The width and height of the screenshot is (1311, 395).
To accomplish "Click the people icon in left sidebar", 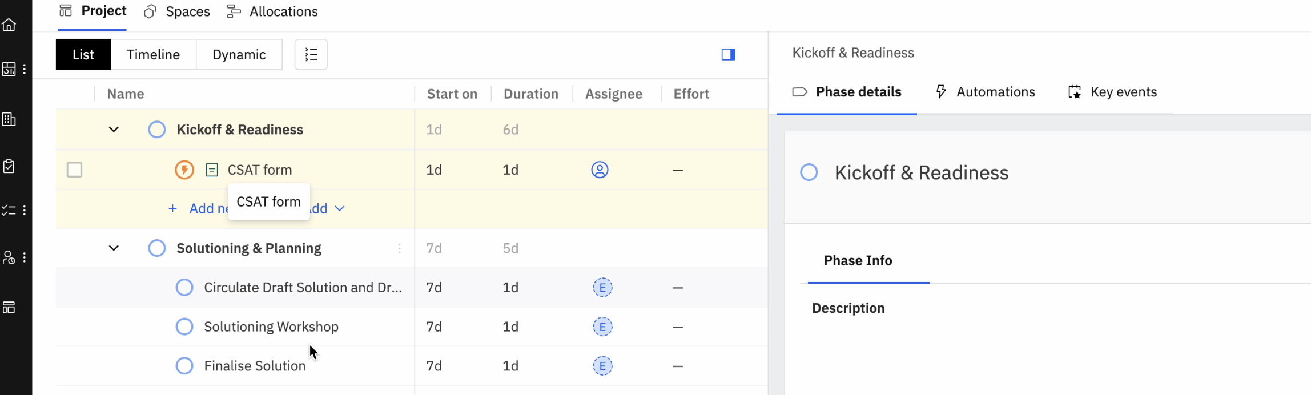I will (x=9, y=257).
